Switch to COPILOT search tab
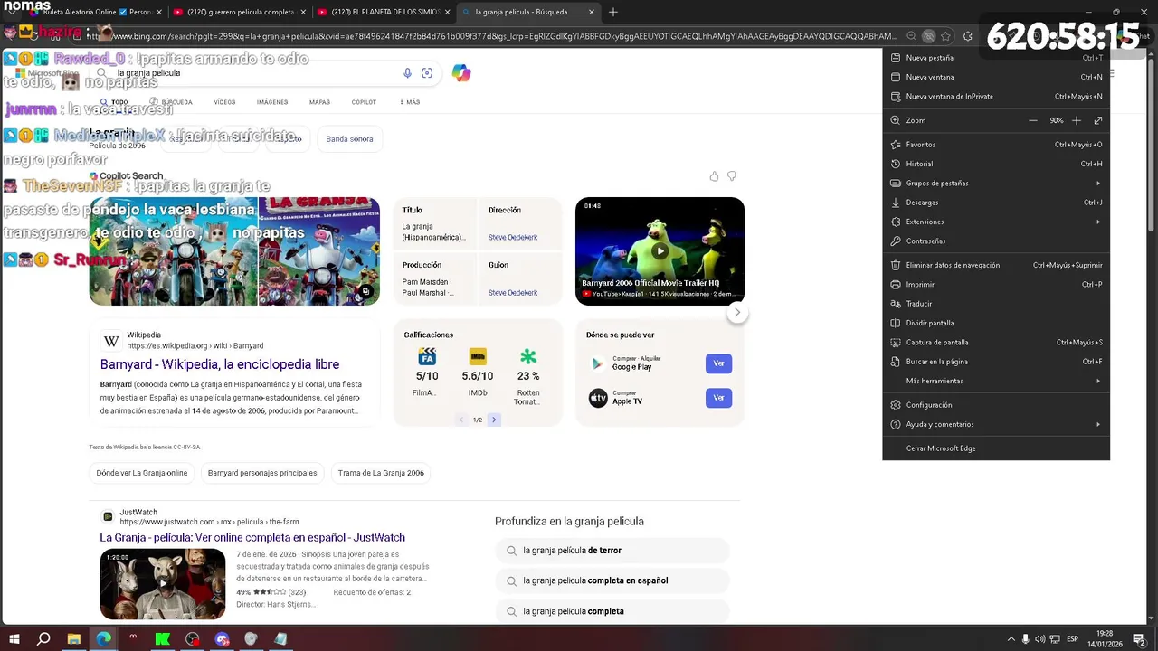 click(364, 102)
